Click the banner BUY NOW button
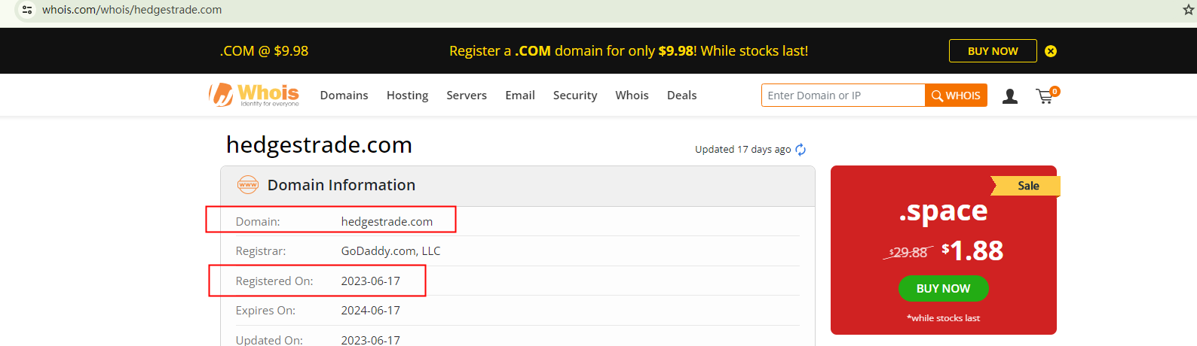 [x=993, y=51]
